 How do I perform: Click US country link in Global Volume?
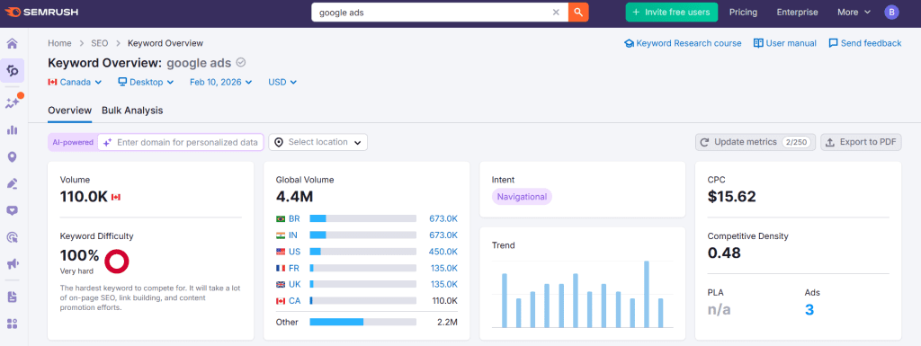click(x=294, y=252)
